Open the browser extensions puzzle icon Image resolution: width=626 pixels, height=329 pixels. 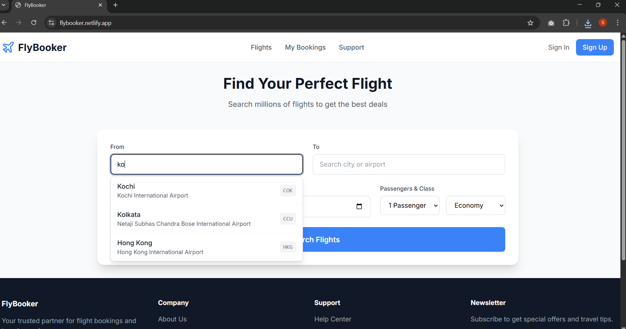566,23
